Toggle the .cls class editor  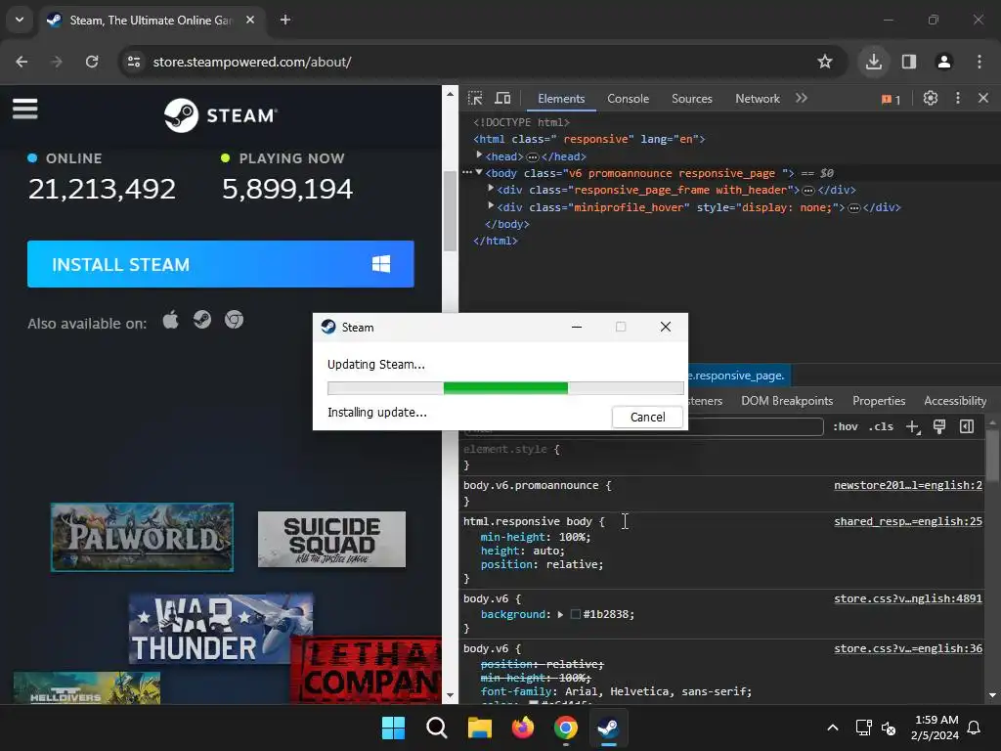coord(881,426)
